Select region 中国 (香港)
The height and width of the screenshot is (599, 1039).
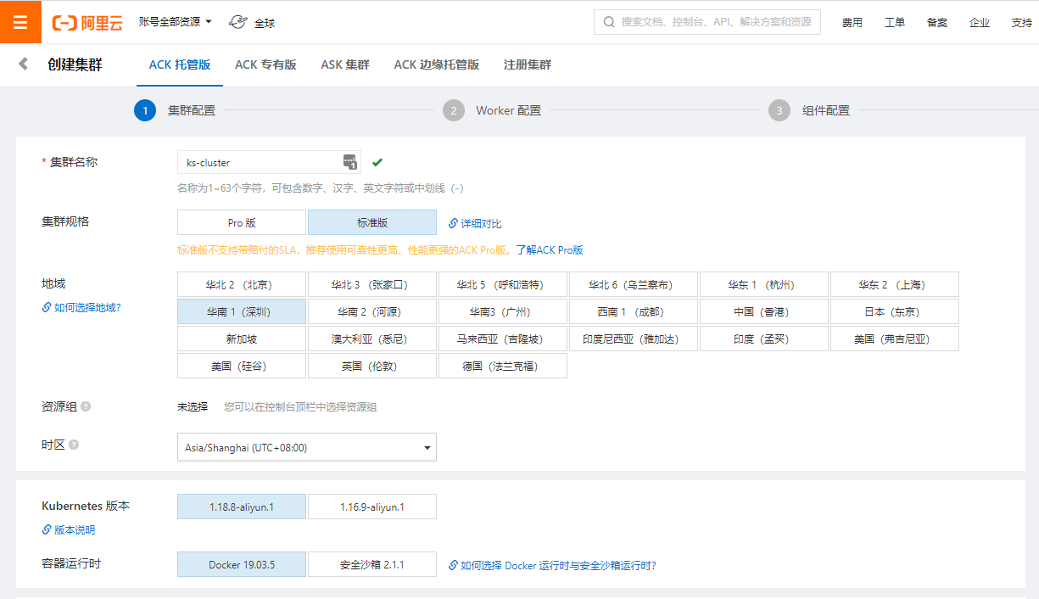pyautogui.click(x=764, y=311)
